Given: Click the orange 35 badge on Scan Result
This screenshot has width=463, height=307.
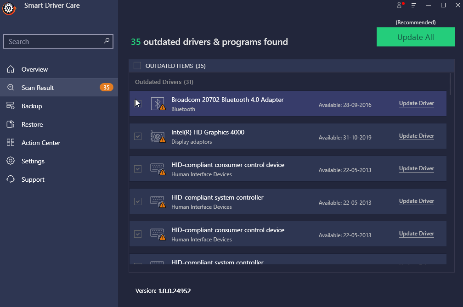Looking at the screenshot, I should 106,87.
